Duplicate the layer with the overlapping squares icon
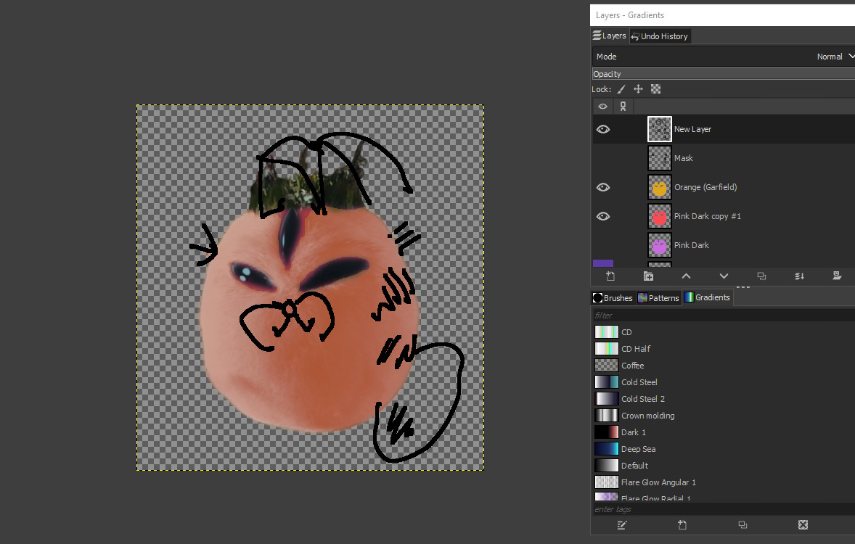 (761, 276)
